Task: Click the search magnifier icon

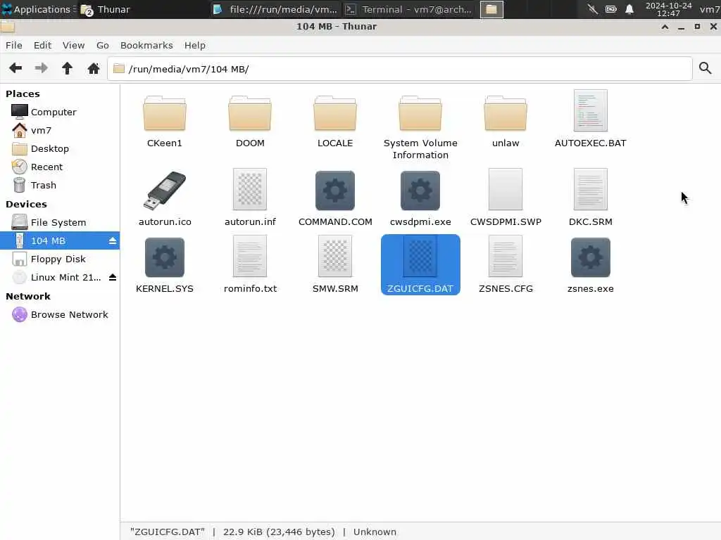Action: (705, 68)
